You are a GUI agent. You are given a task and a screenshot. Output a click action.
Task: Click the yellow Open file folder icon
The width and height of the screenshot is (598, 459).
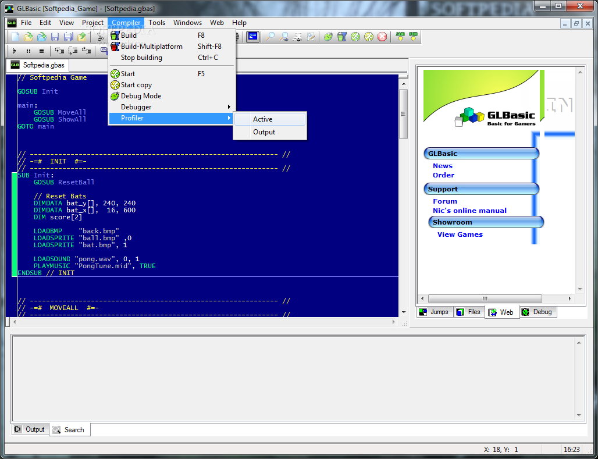coord(29,37)
